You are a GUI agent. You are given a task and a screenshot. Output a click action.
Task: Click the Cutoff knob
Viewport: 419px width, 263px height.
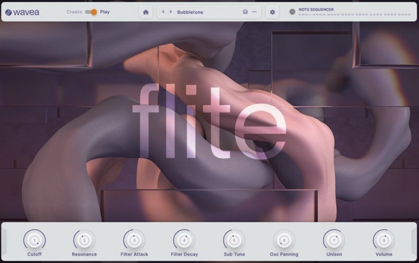point(34,240)
